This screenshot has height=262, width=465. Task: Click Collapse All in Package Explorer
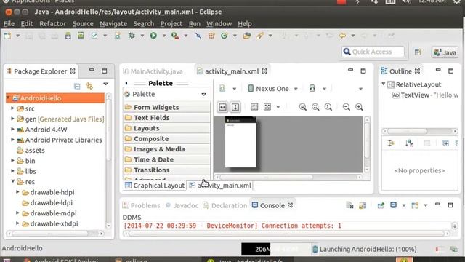coord(77,86)
